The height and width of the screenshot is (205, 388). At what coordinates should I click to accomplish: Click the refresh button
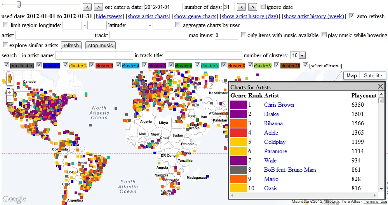pyautogui.click(x=71, y=46)
